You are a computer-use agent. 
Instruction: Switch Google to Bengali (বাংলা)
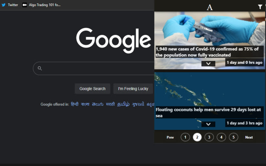(x=85, y=104)
